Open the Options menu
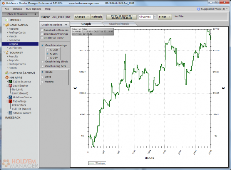This screenshot has height=170, width=231. [x=17, y=9]
